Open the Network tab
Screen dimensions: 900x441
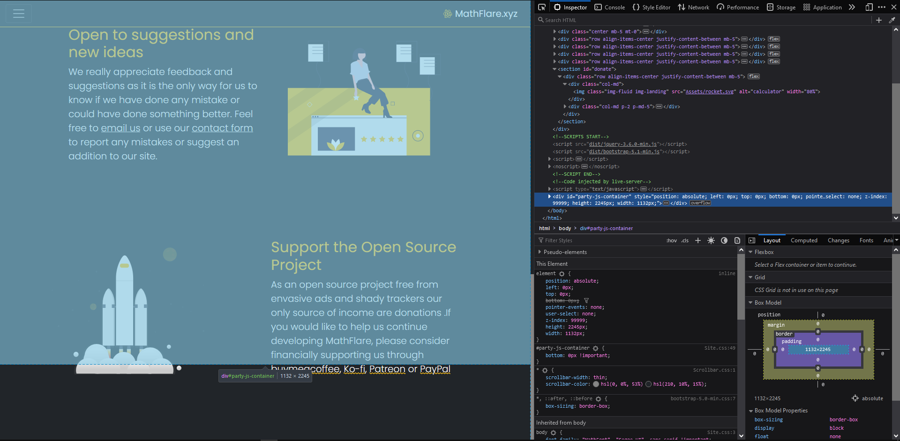click(x=694, y=7)
